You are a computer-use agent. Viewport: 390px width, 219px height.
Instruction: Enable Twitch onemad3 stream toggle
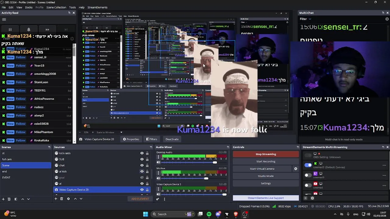tap(308, 175)
